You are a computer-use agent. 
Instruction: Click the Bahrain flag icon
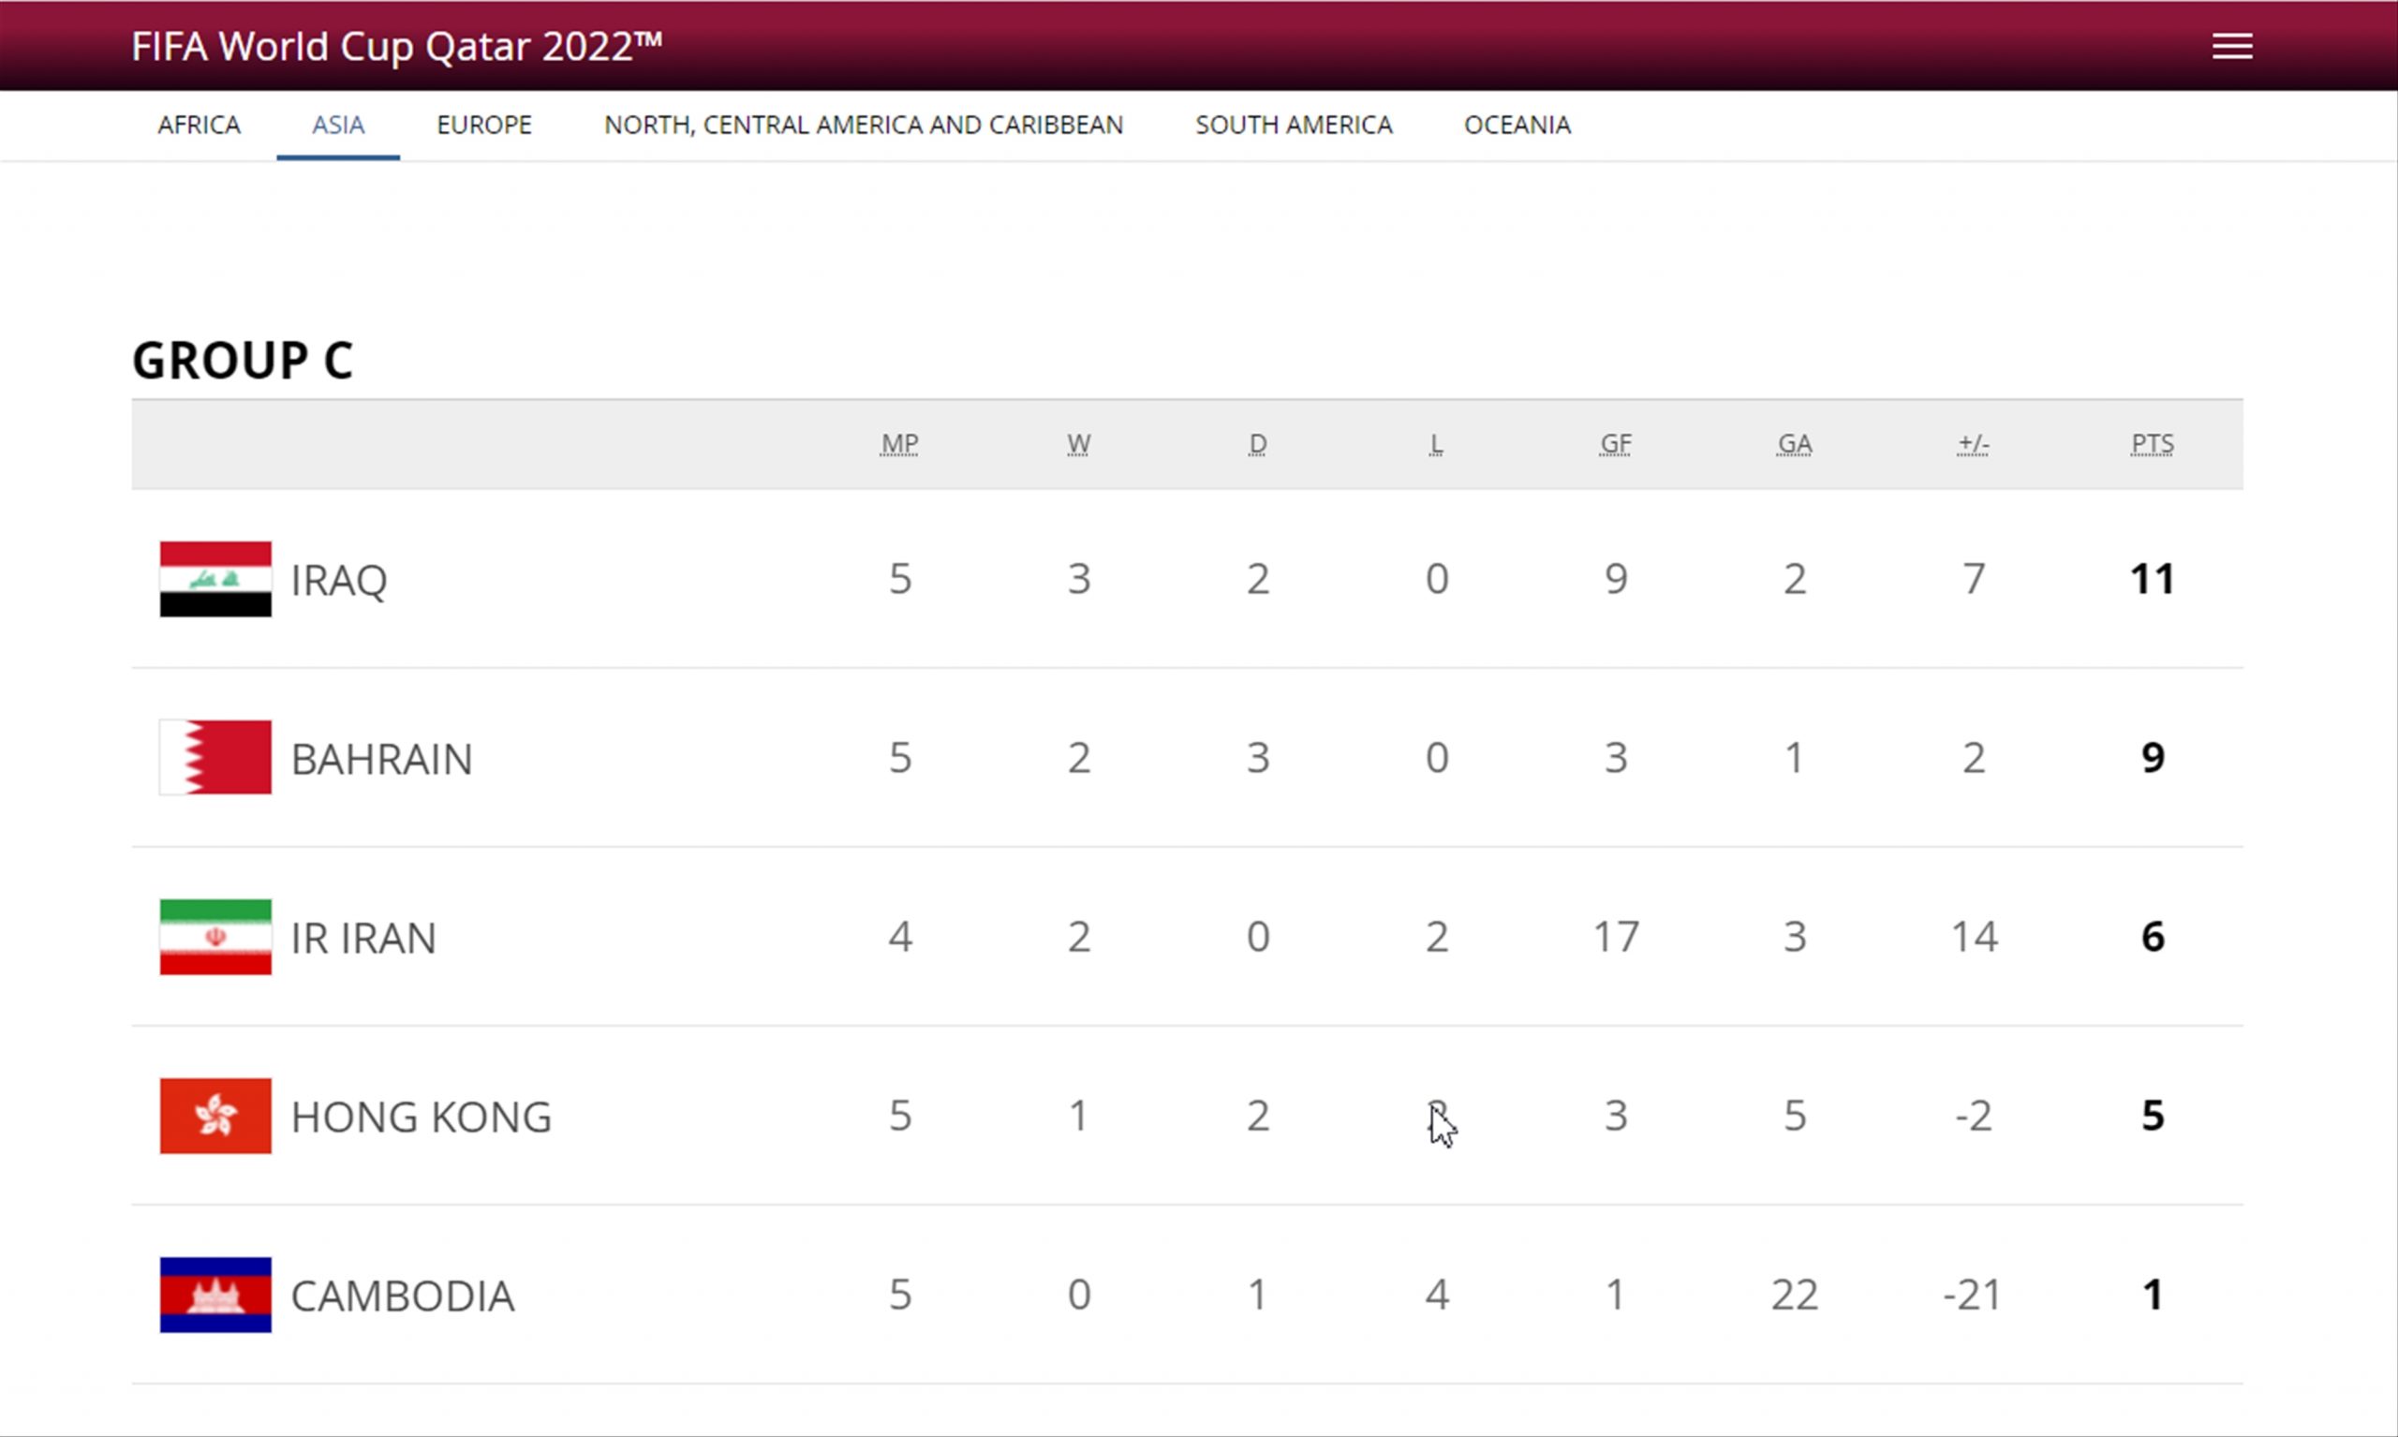click(x=215, y=757)
